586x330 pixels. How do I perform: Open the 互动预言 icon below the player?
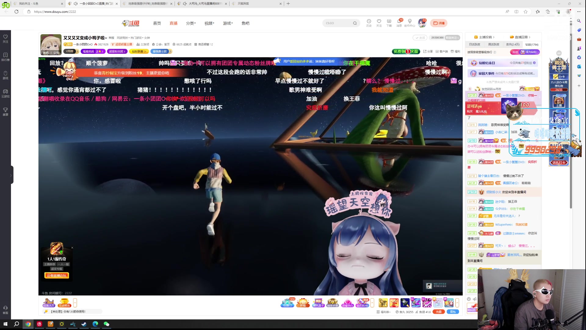64,302
